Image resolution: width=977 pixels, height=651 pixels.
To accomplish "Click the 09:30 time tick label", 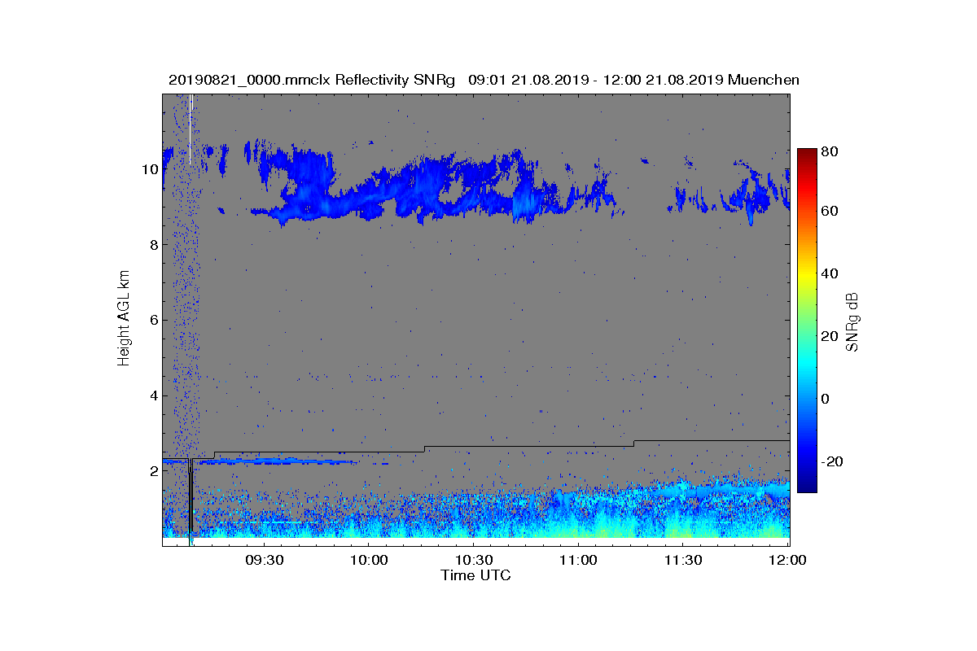I will click(x=265, y=560).
